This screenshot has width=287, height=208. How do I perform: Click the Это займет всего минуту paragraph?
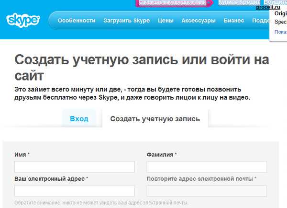coord(132,93)
